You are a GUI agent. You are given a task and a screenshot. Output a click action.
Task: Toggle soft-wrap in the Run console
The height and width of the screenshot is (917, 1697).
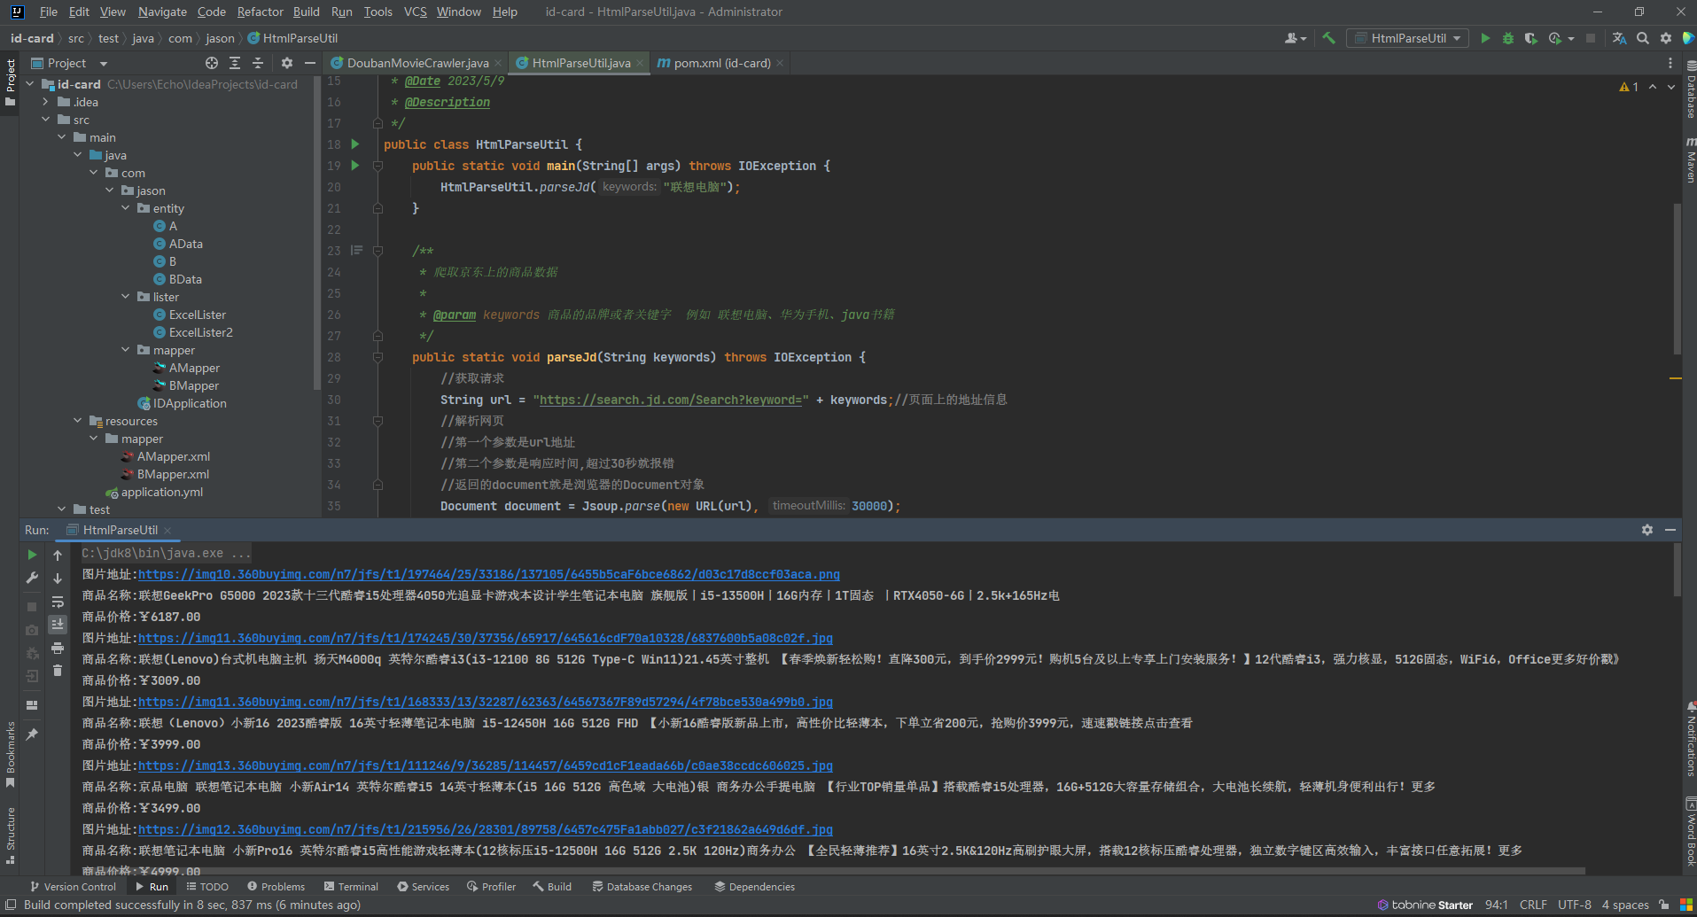coord(58,602)
